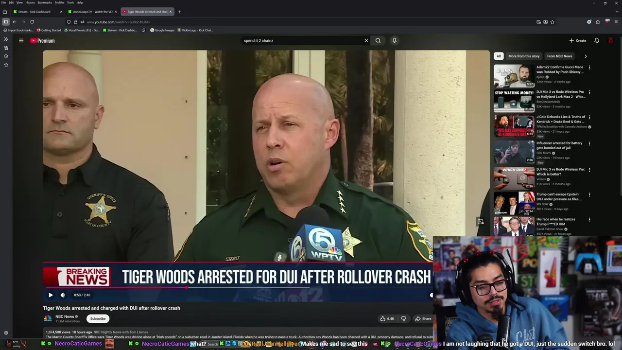
Task: Click browser back arrow
Action: coord(15,22)
